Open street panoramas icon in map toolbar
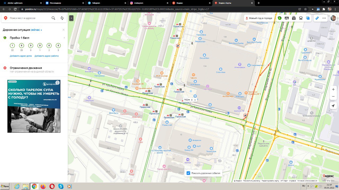The width and height of the screenshot is (339, 190). [x=287, y=18]
